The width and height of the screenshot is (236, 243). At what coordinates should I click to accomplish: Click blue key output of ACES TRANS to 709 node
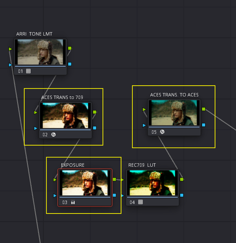click(x=95, y=128)
